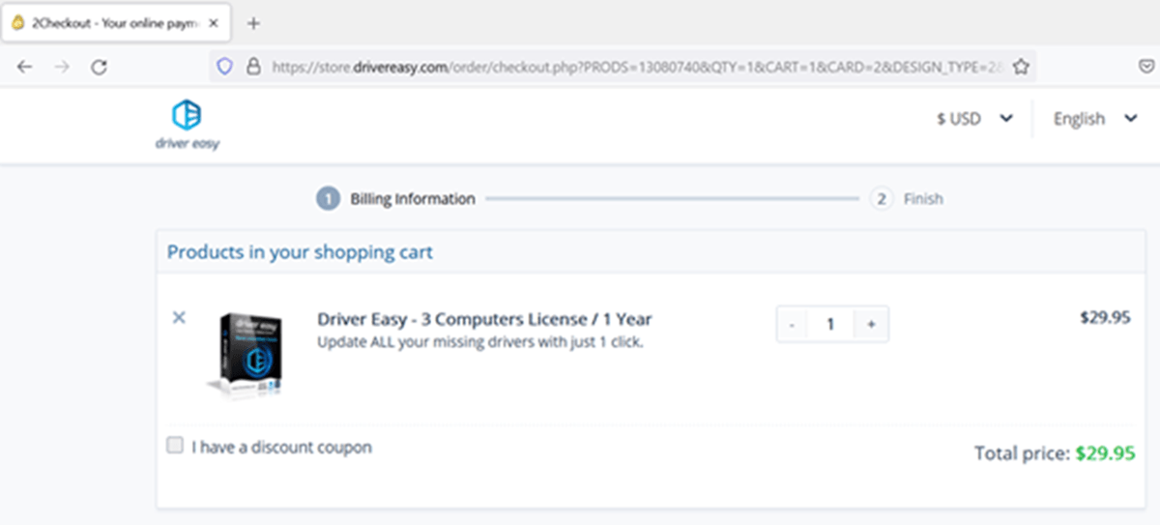Click the Products in your shopping cart heading
Viewport: 1160px width, 525px height.
pos(300,252)
